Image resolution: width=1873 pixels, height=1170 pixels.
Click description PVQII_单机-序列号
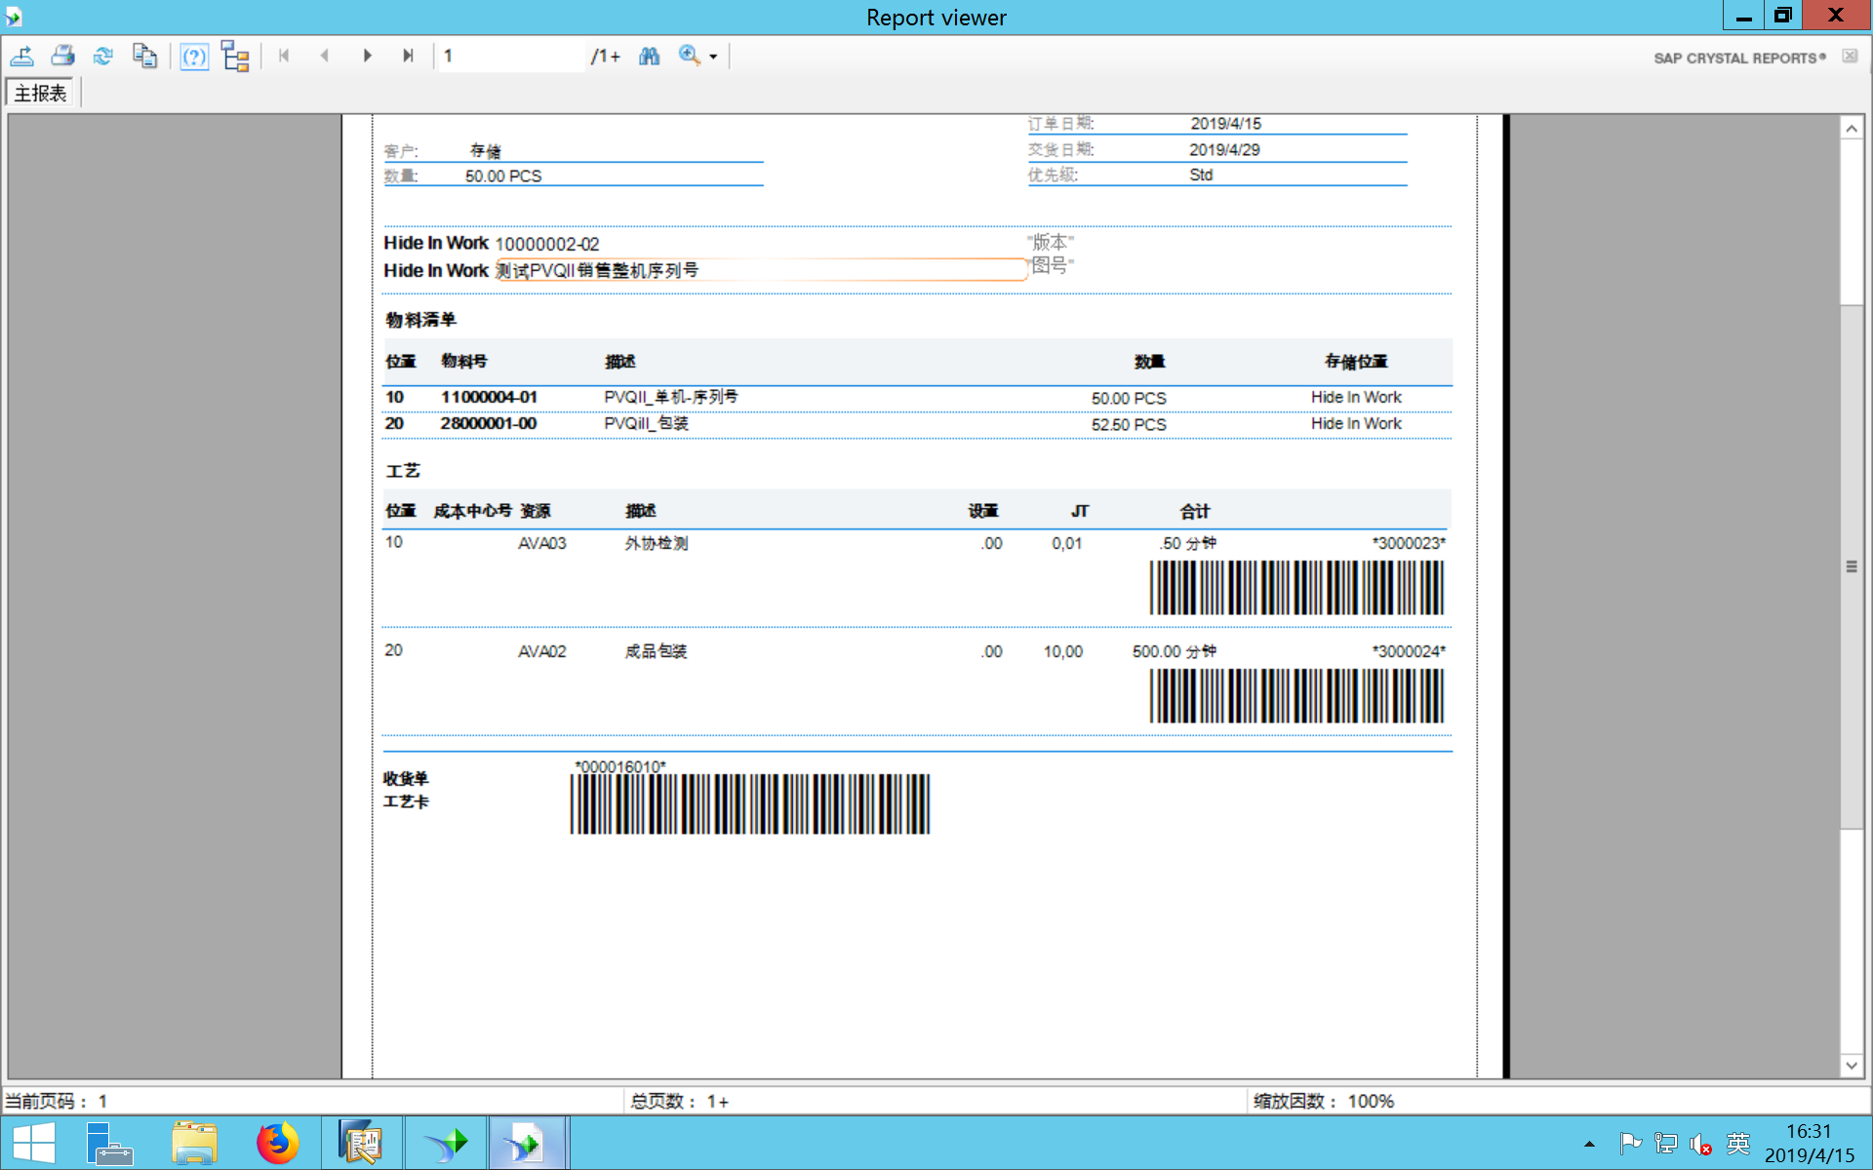coord(671,397)
